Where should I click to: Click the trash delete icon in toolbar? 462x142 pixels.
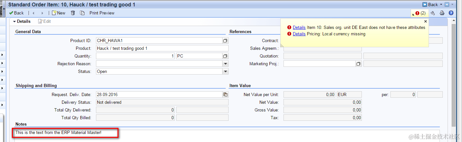[73, 13]
